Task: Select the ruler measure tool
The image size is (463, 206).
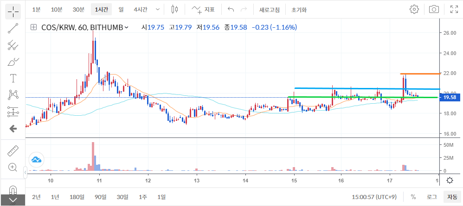Action: tap(13, 151)
